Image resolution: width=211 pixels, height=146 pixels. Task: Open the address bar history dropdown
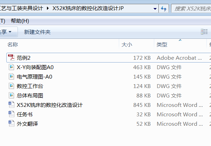point(155,9)
